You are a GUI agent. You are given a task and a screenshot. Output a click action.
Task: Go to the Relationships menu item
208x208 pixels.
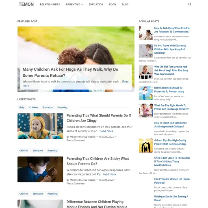(50, 4)
